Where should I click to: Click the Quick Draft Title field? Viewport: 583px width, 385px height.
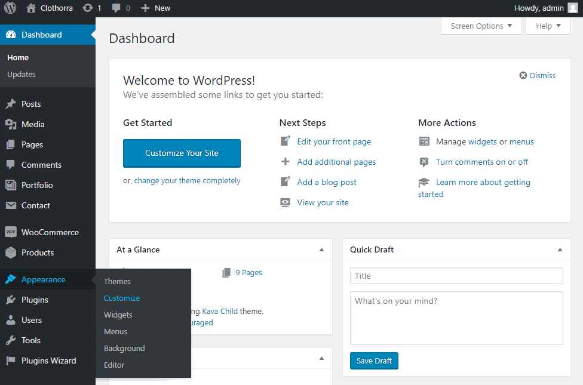[456, 276]
